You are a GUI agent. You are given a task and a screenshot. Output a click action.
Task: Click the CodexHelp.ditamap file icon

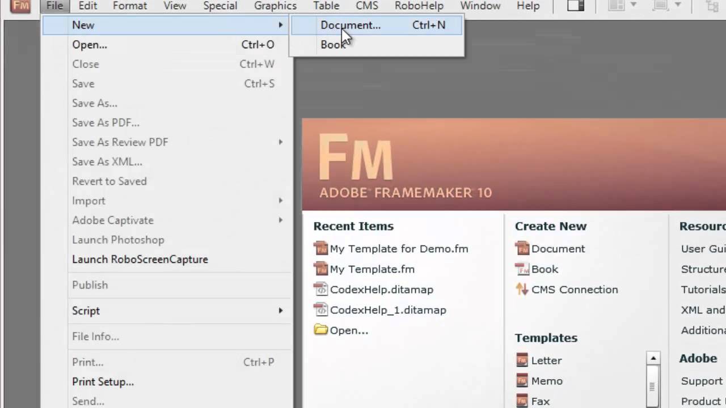coord(321,290)
